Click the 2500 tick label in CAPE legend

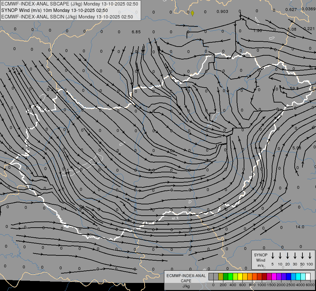291,285
